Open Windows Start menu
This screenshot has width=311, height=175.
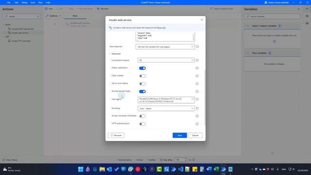click(x=81, y=169)
